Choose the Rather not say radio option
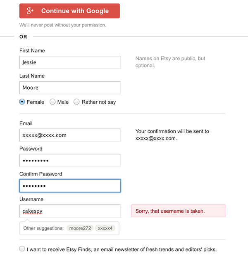 click(x=76, y=102)
